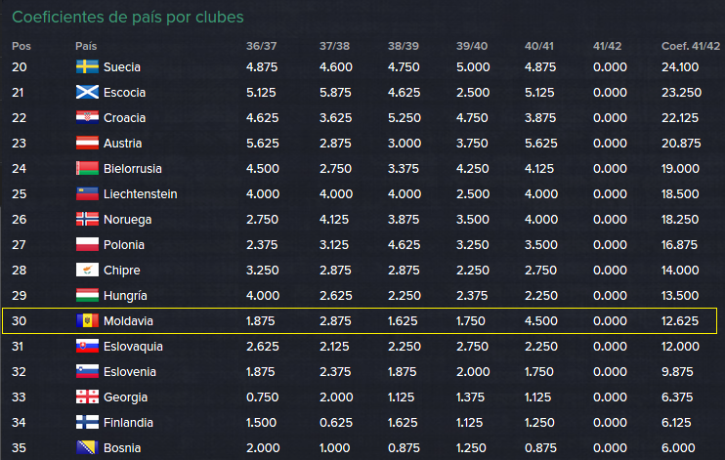Image resolution: width=725 pixels, height=460 pixels.
Task: Click the Croacia flag icon
Action: pos(87,117)
